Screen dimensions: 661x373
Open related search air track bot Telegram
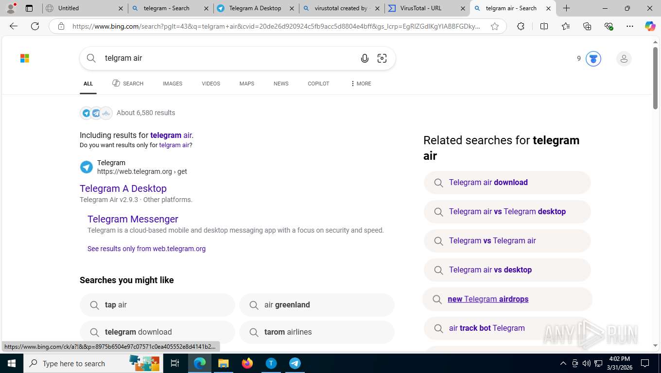[507, 328]
